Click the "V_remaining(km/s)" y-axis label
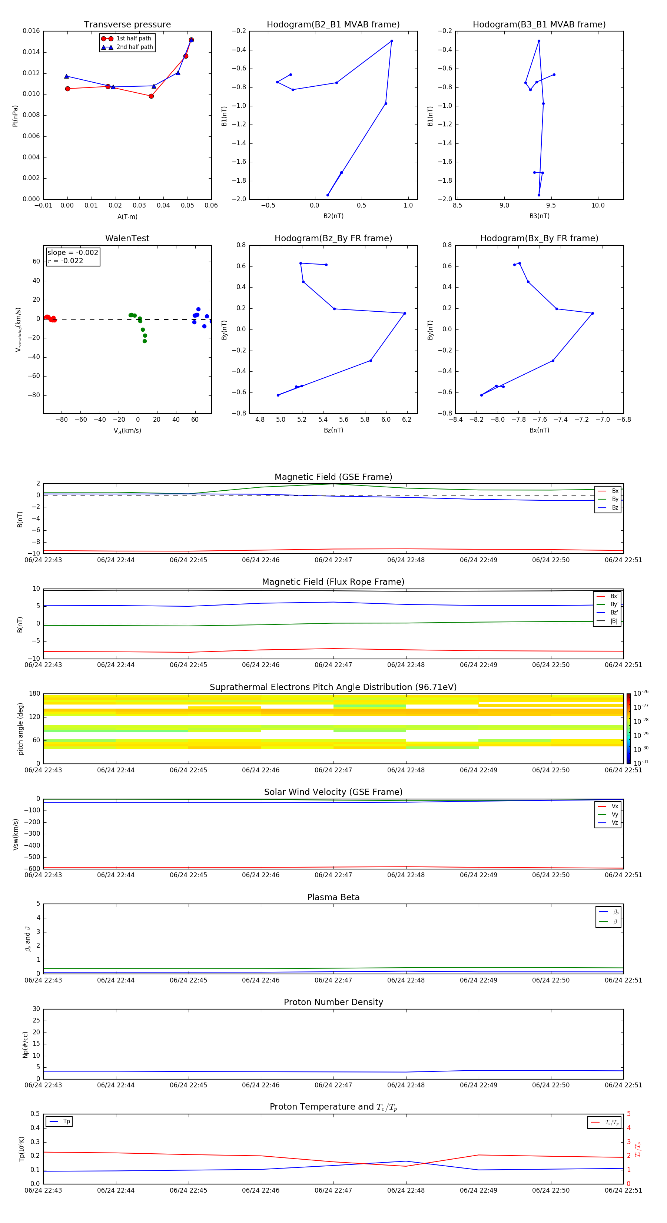Viewport: 667px width, 1223px height. tap(18, 329)
